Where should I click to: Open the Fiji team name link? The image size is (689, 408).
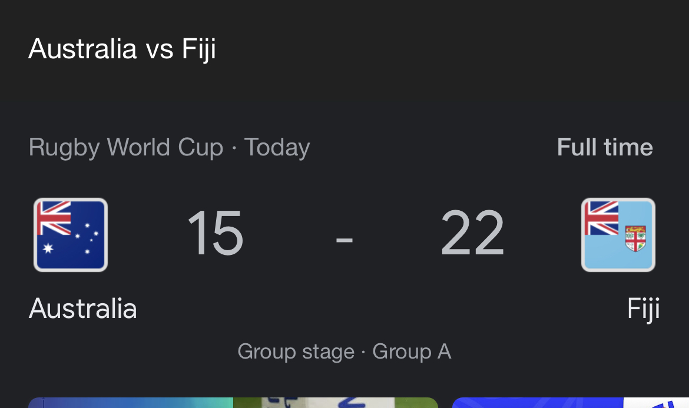[x=643, y=309]
